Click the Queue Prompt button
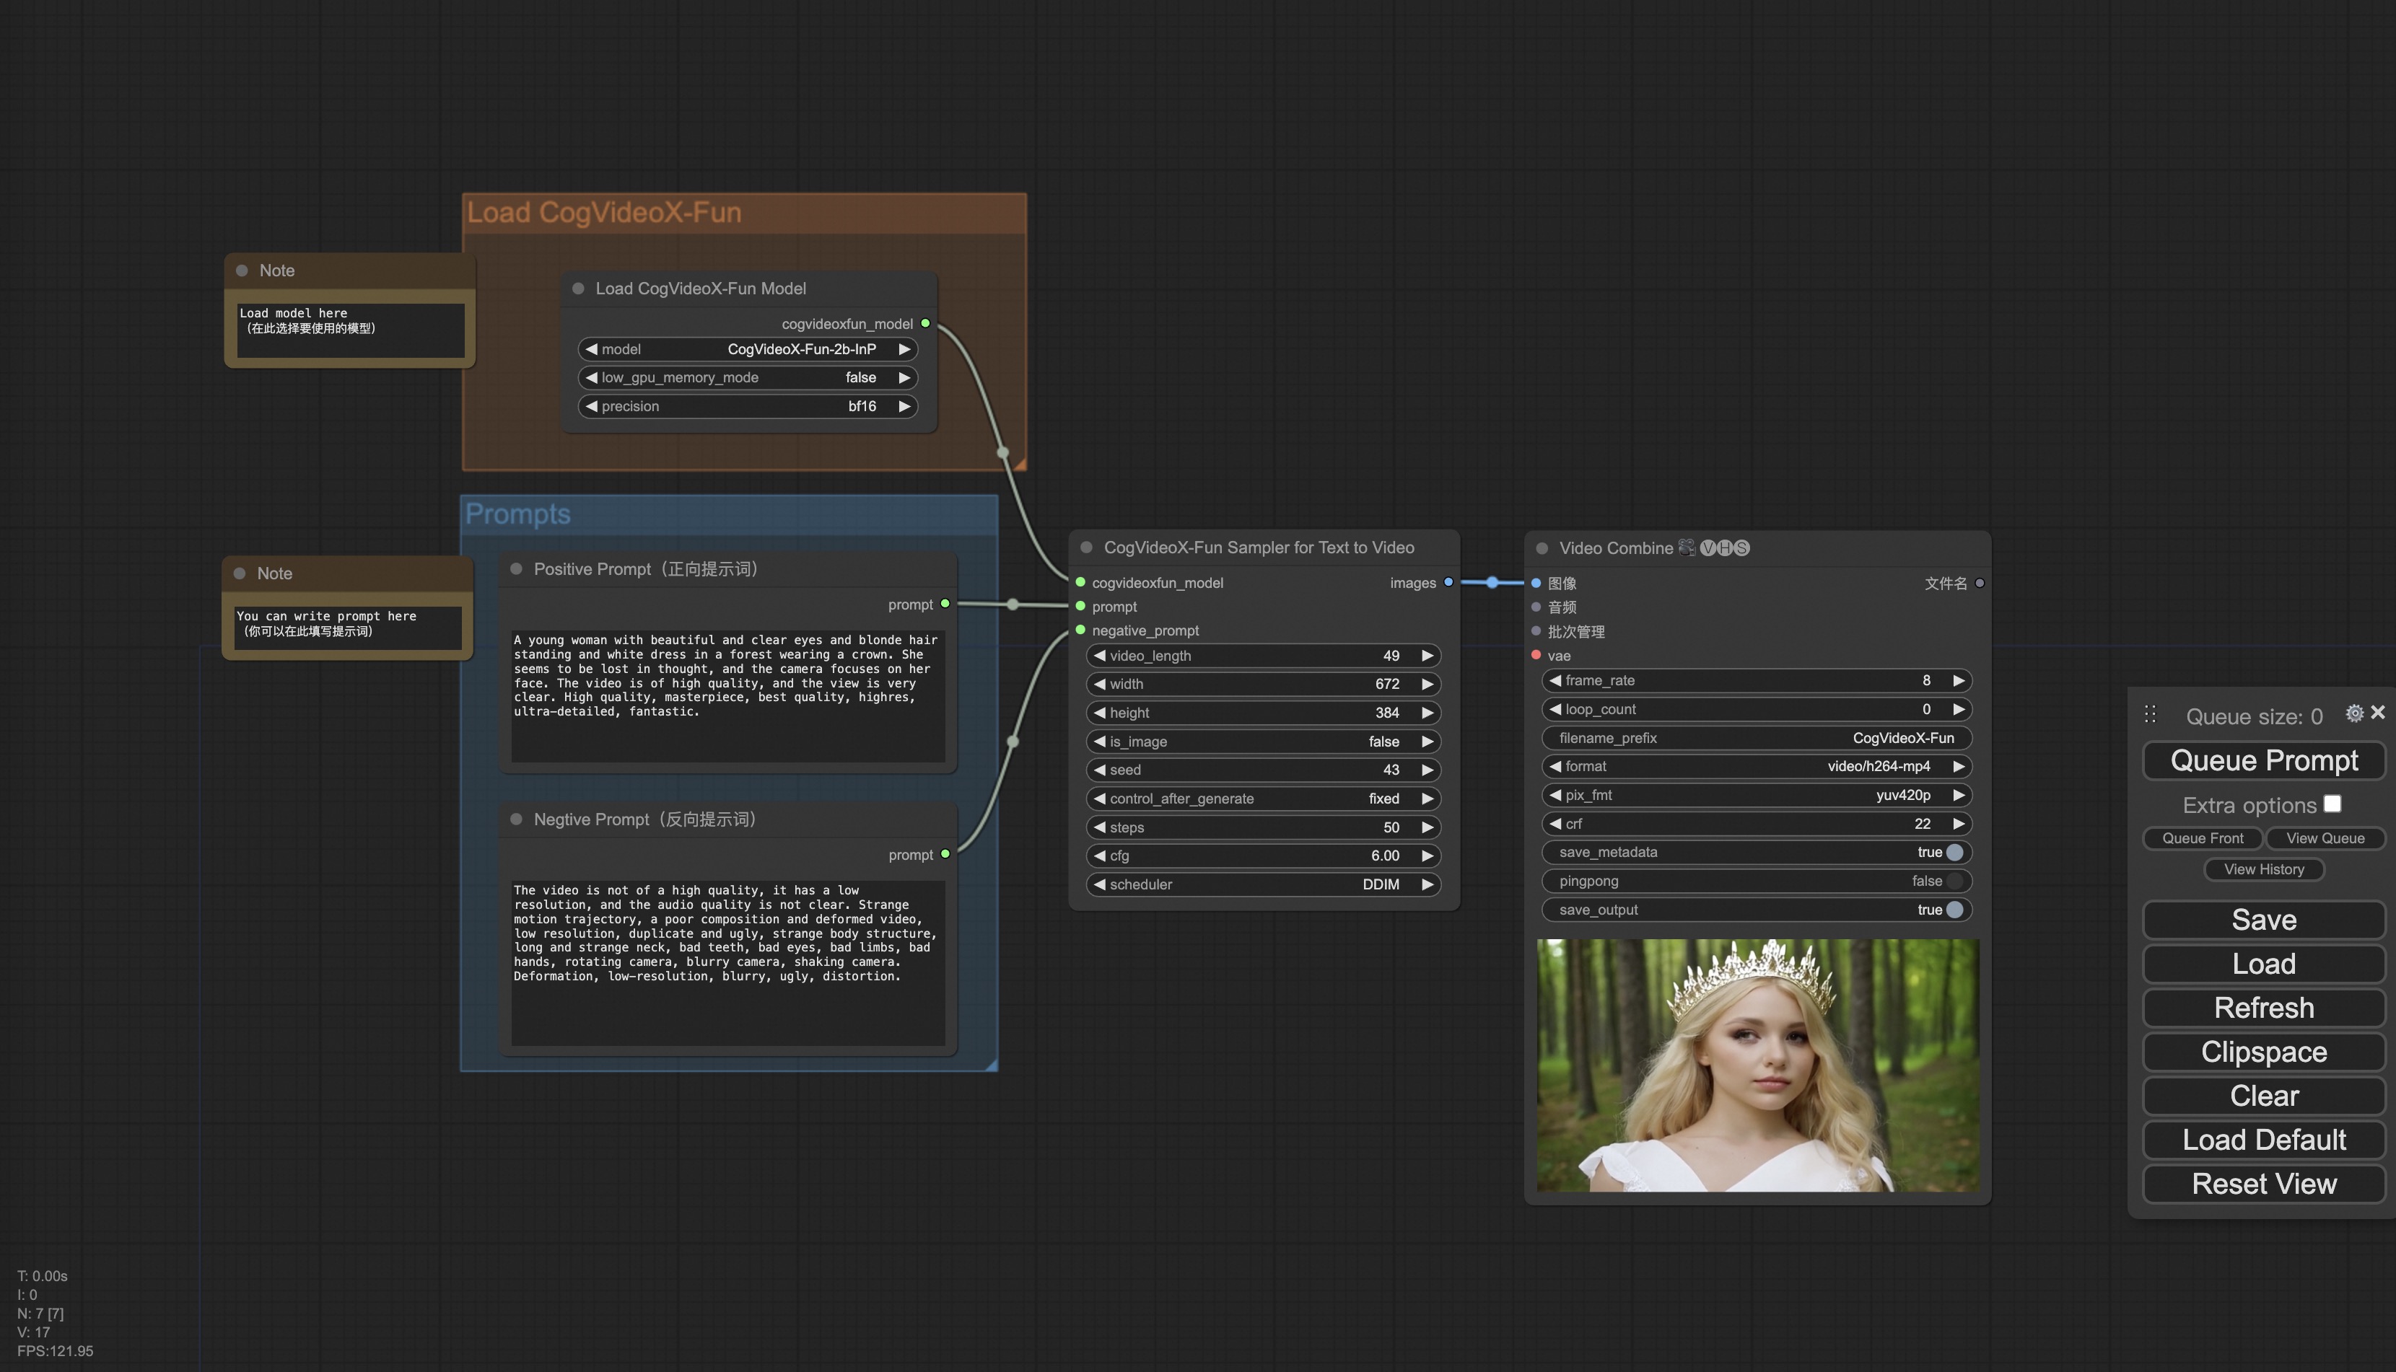2396x1372 pixels. point(2263,760)
